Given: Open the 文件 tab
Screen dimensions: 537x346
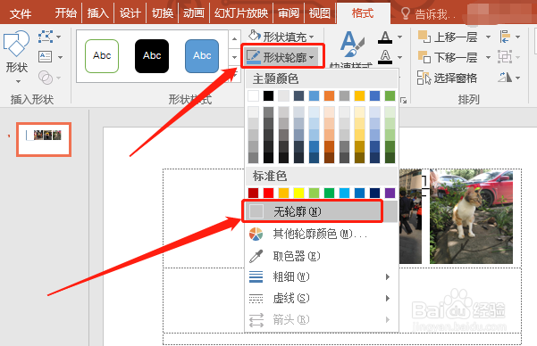Looking at the screenshot, I should pos(21,13).
